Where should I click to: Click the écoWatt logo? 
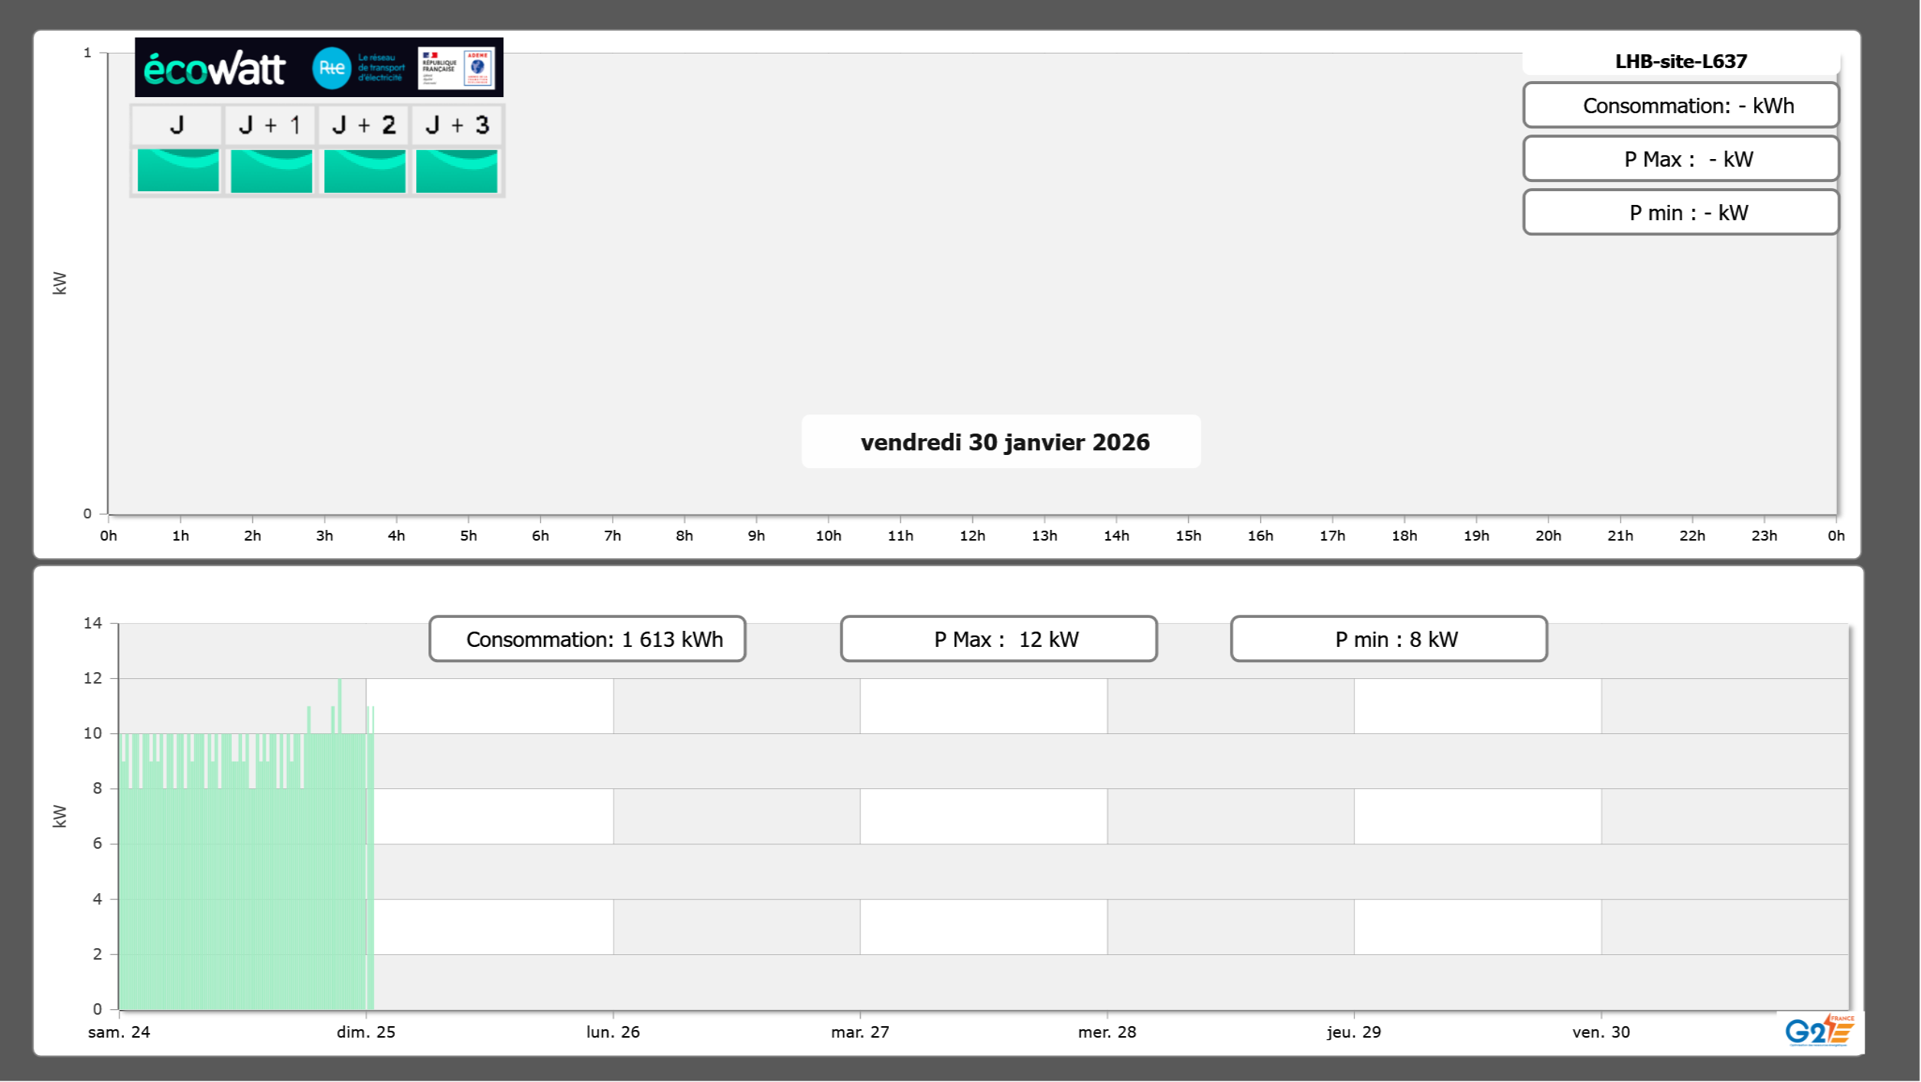(215, 69)
